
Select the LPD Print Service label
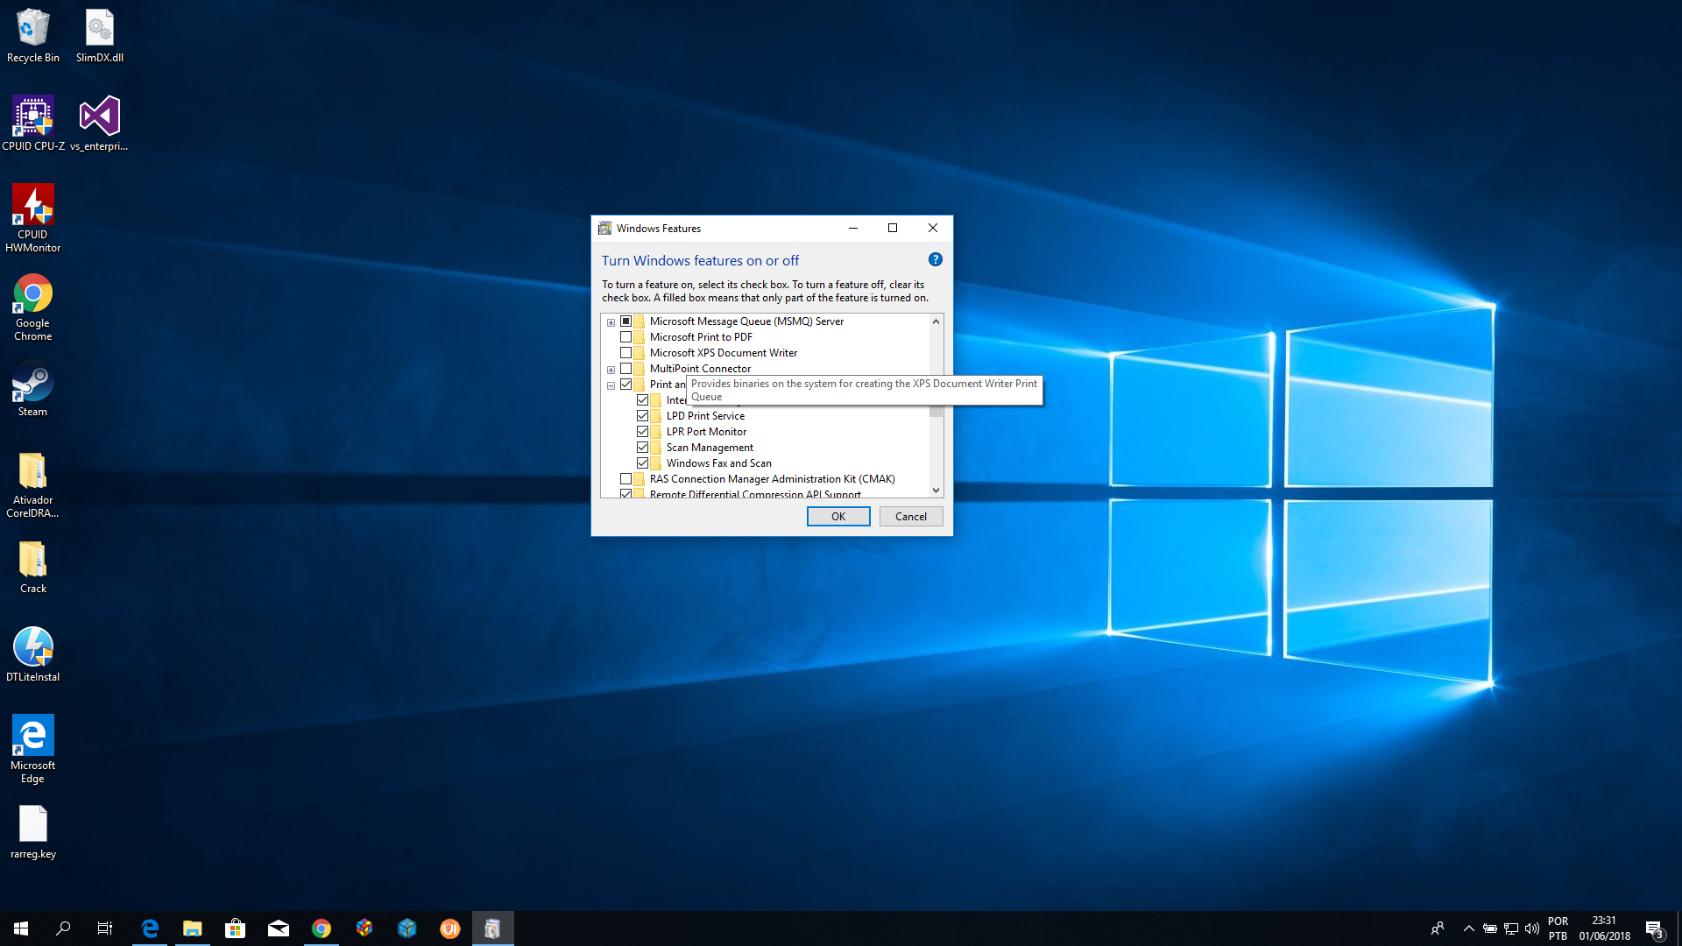click(x=705, y=416)
